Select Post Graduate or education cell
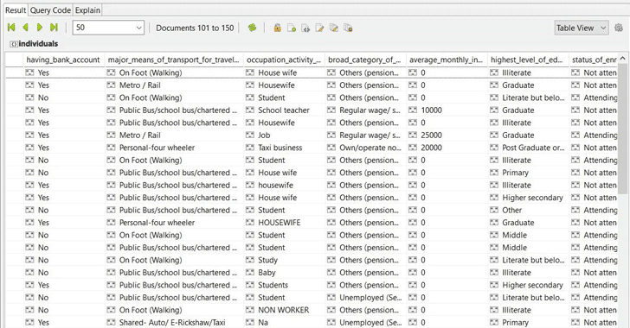Viewport: 630px width, 328px height. [529, 148]
